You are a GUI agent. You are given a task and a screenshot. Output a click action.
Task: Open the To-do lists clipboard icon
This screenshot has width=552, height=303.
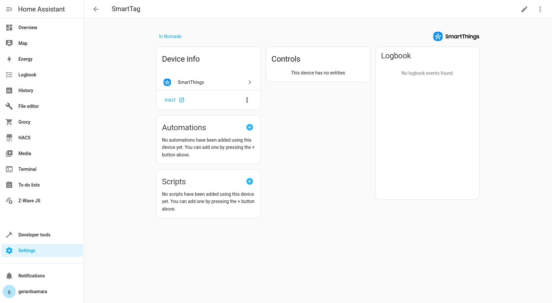[9, 185]
